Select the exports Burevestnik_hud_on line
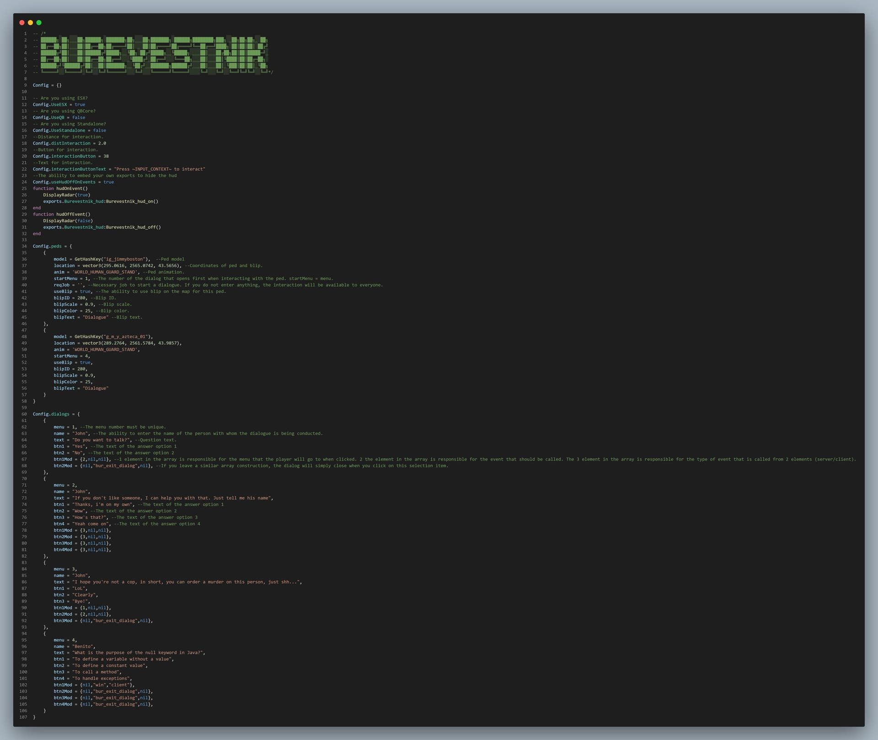Viewport: 878px width, 740px height. [x=101, y=201]
